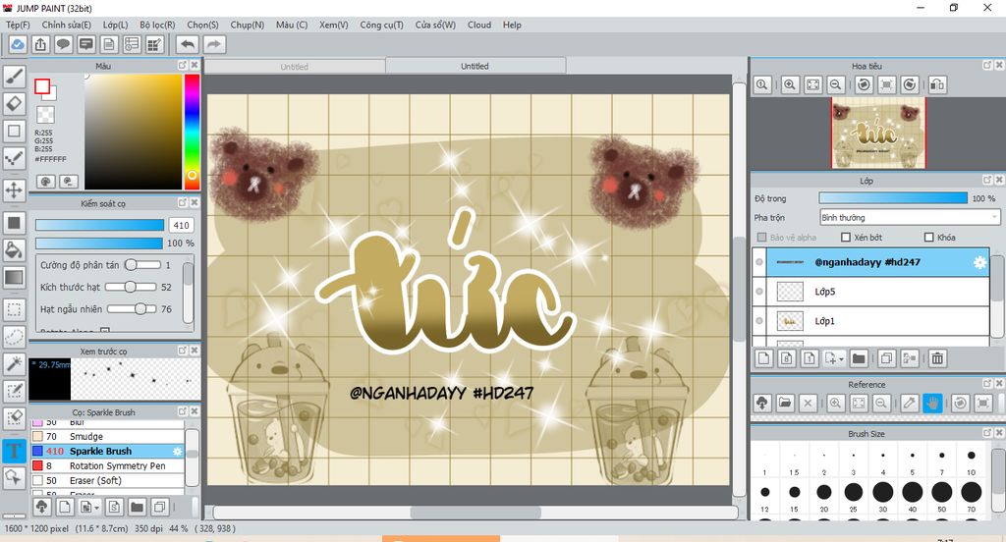This screenshot has height=542, width=1006.
Task: Select the Fill rectangle tool
Action: (14, 223)
